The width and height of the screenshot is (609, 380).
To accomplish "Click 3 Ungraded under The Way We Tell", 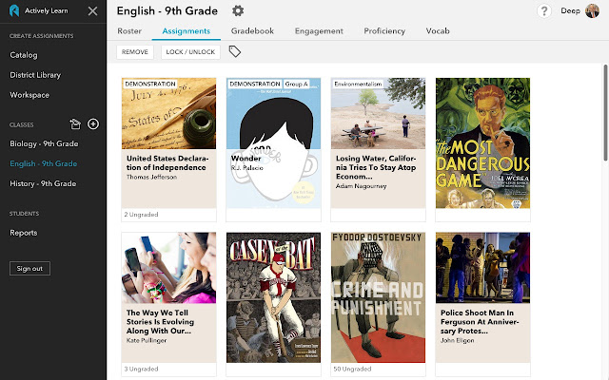I will [141, 369].
